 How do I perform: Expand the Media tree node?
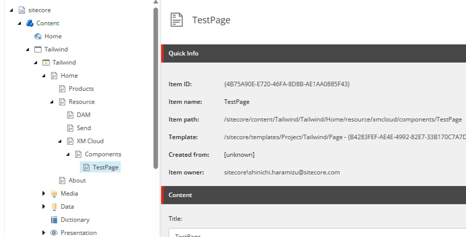coord(44,193)
